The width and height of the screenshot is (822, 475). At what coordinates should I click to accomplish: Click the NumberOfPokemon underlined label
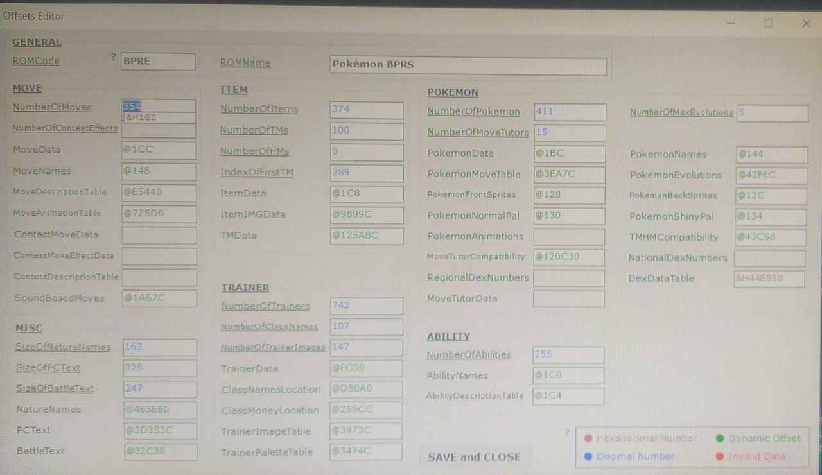tap(473, 112)
